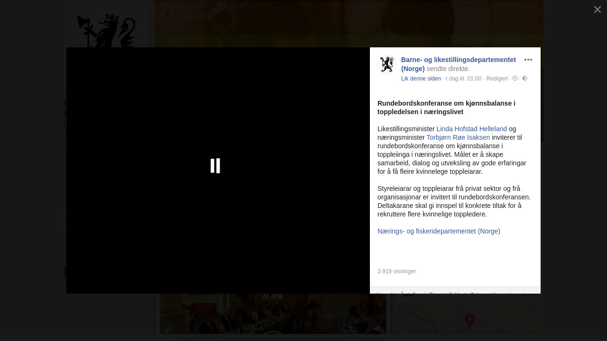Click the '3 919 visninger' view count

pyautogui.click(x=396, y=271)
